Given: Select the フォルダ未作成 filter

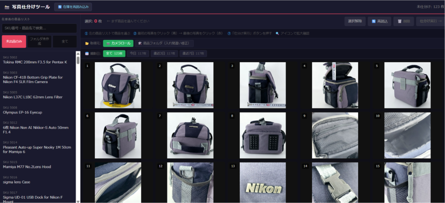Looking at the screenshot, I should click(39, 41).
